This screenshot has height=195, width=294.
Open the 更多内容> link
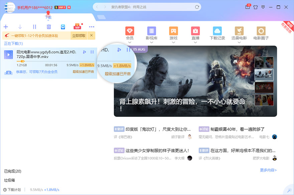[x=268, y=170]
